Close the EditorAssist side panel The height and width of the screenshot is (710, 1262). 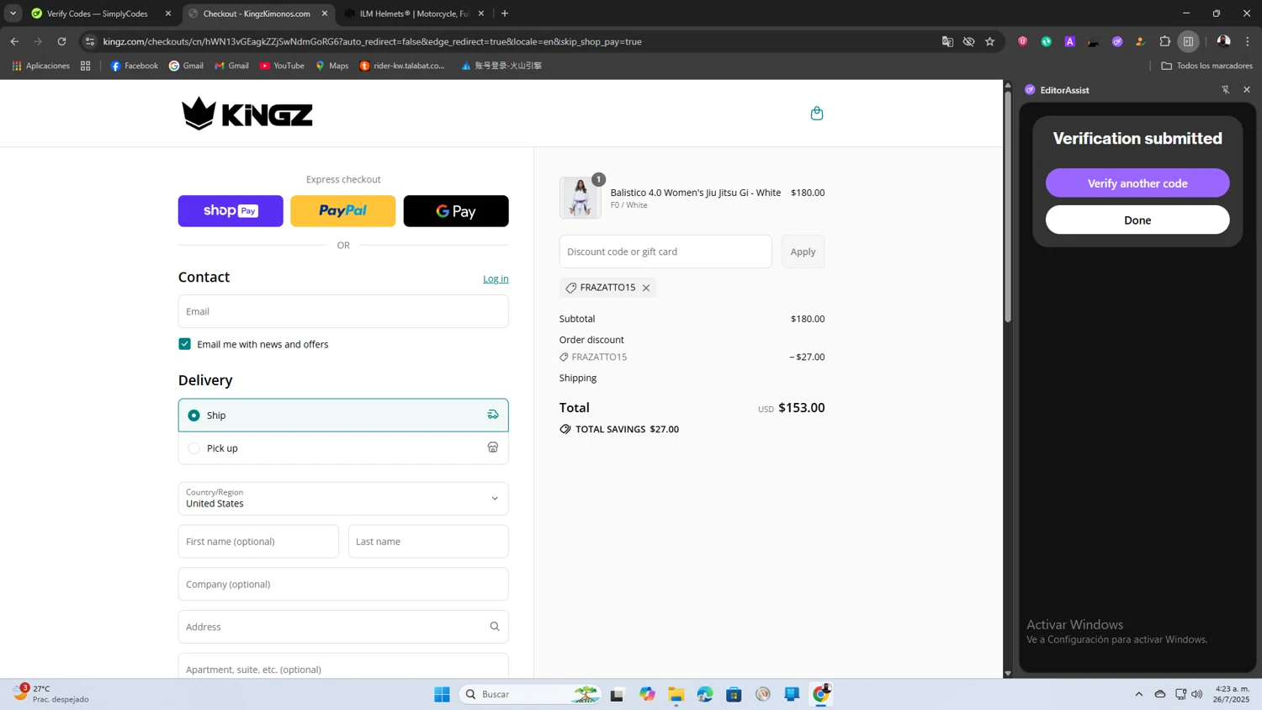1247,90
